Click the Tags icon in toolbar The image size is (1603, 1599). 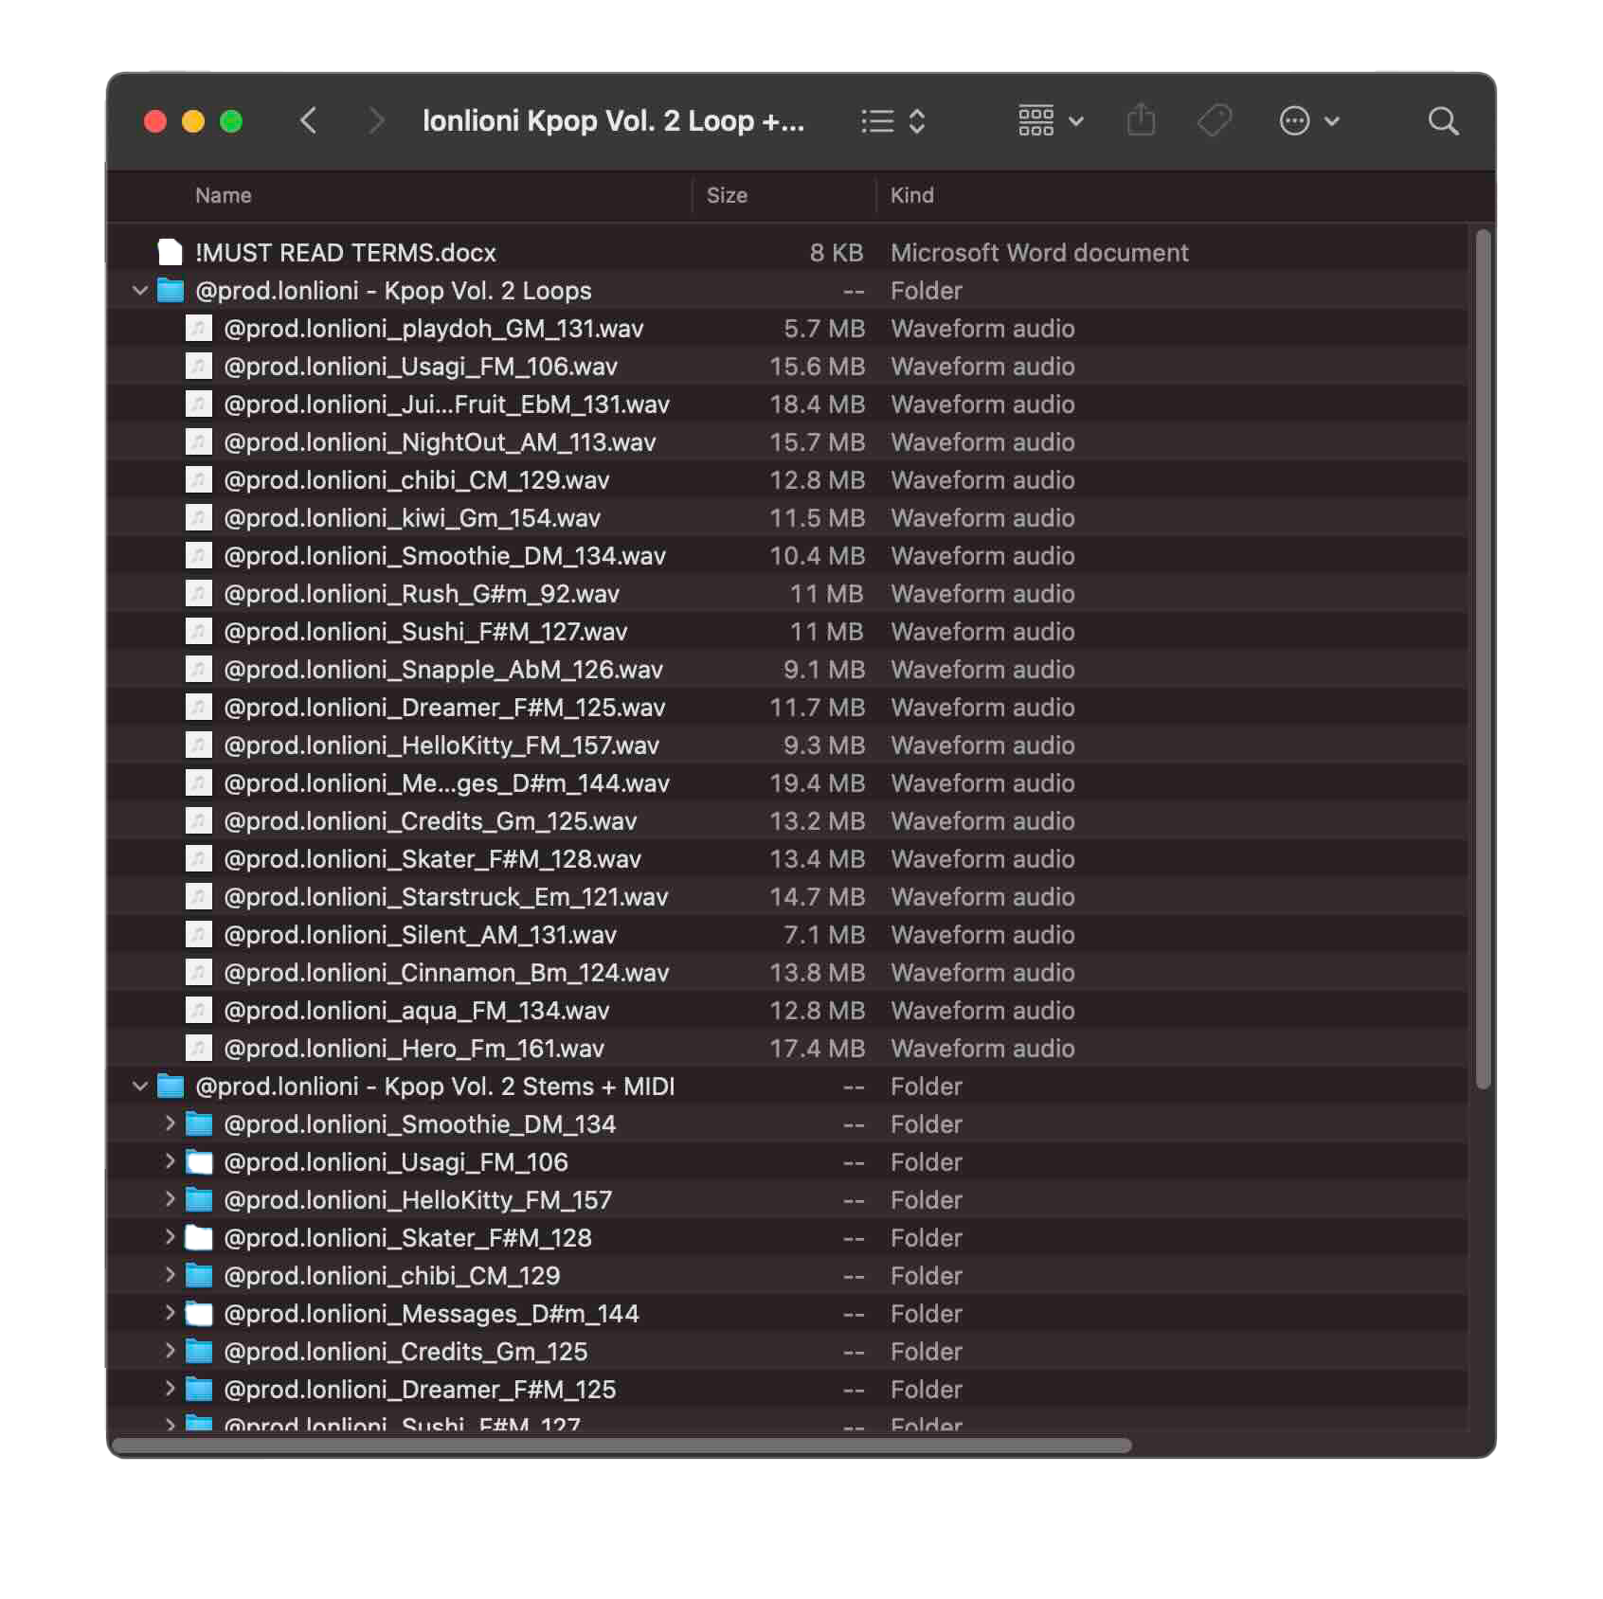[1214, 121]
